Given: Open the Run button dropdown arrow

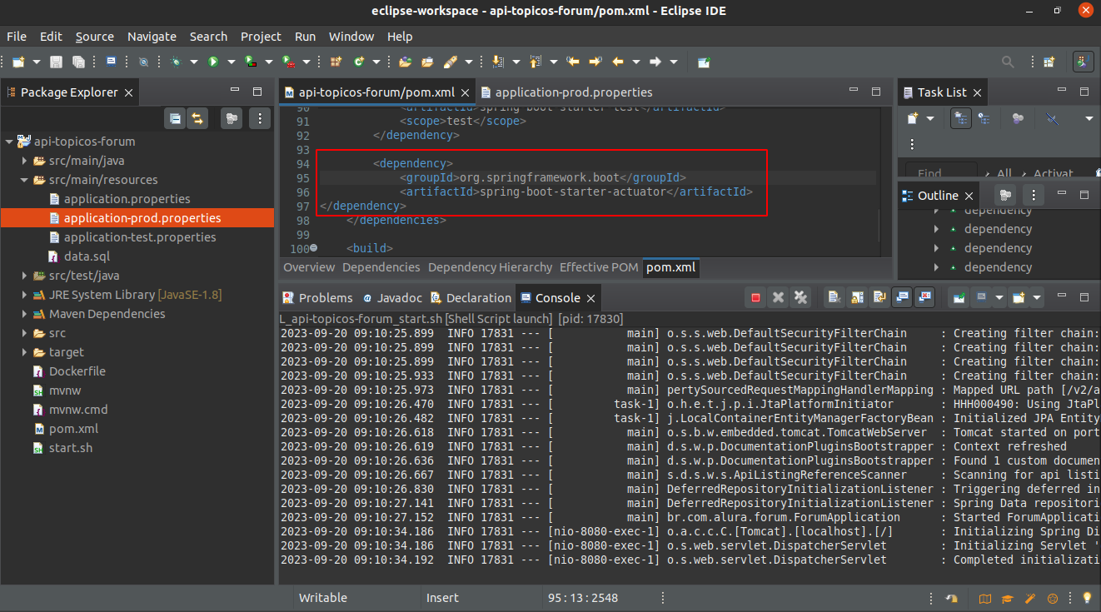Looking at the screenshot, I should coord(231,62).
